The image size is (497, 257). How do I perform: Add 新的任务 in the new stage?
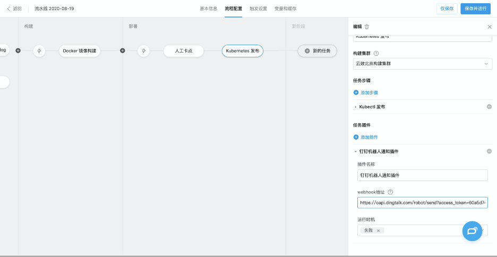click(318, 50)
